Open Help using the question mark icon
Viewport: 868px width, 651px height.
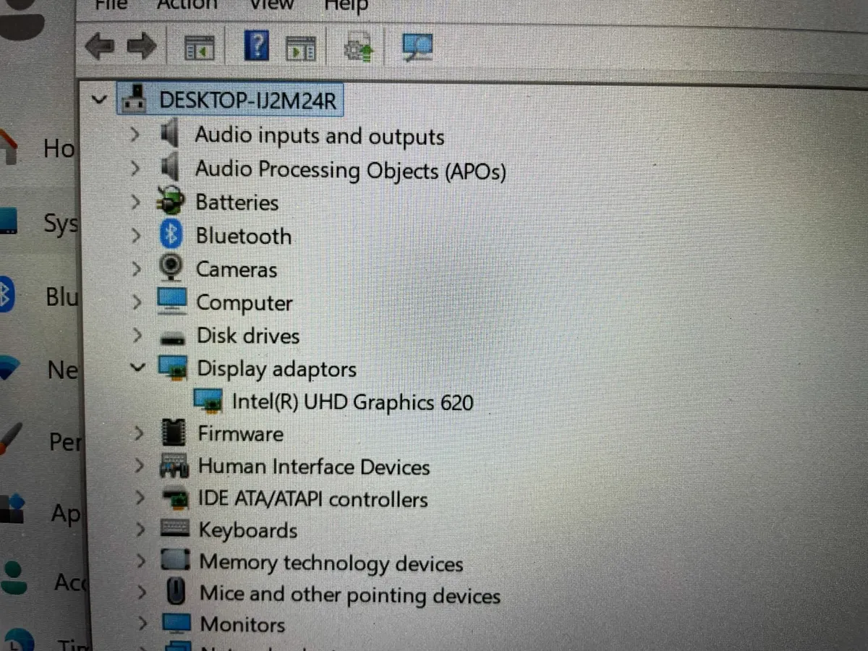(258, 45)
